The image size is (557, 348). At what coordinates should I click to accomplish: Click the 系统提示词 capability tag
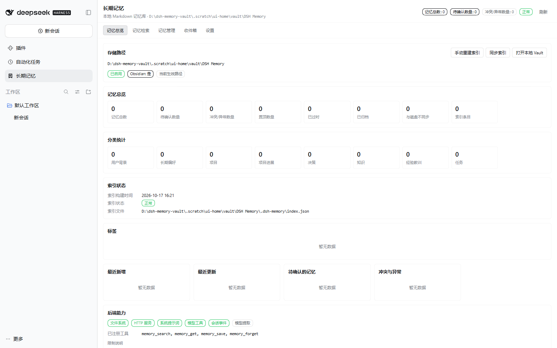[170, 323]
